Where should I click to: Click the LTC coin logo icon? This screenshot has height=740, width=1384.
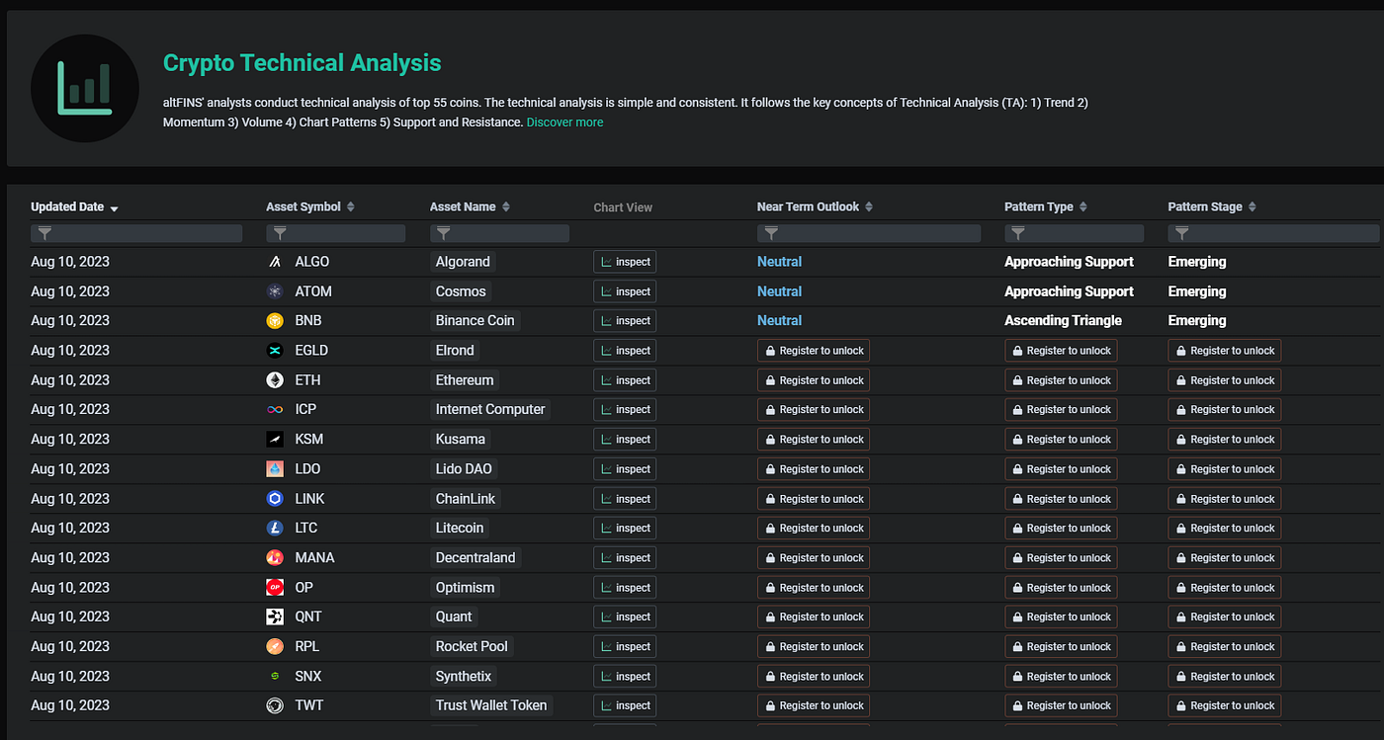click(x=275, y=529)
